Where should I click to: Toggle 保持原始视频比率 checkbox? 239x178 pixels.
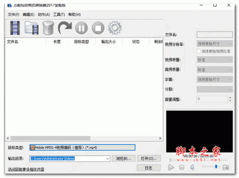pyautogui.click(x=199, y=51)
